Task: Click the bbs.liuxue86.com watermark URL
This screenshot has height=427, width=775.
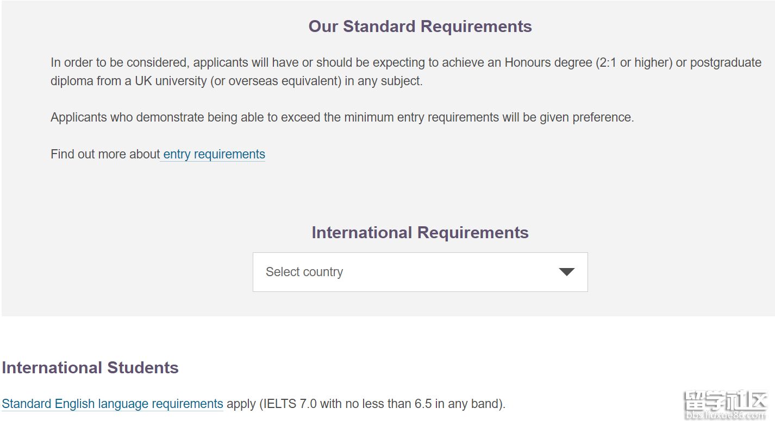Action: 725,416
